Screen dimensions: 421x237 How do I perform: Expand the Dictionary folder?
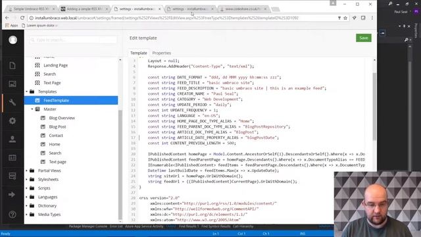pyautogui.click(x=26, y=205)
